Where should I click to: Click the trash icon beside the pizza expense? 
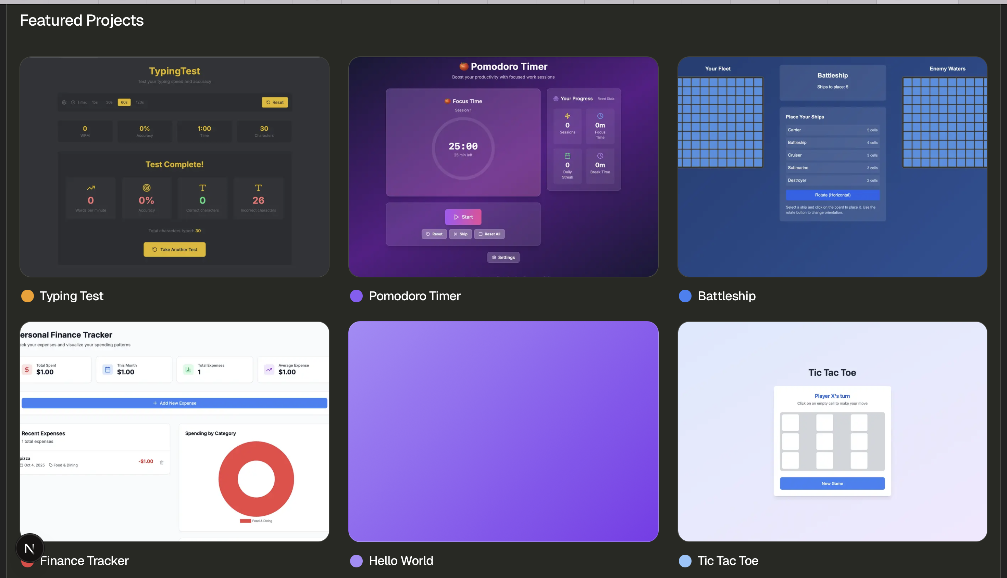161,462
